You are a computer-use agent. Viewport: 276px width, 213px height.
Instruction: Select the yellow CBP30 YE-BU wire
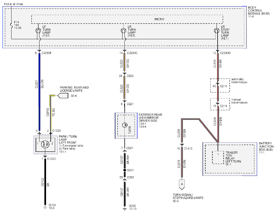point(51,113)
